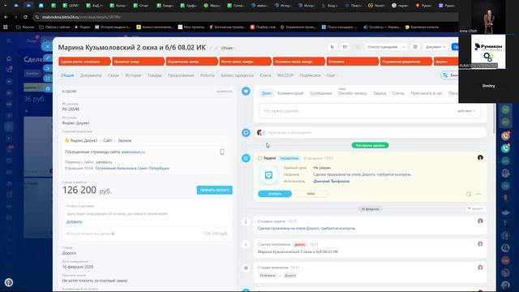The image size is (519, 292).
Task: Switch to the Счета tab
Action: (265, 75)
